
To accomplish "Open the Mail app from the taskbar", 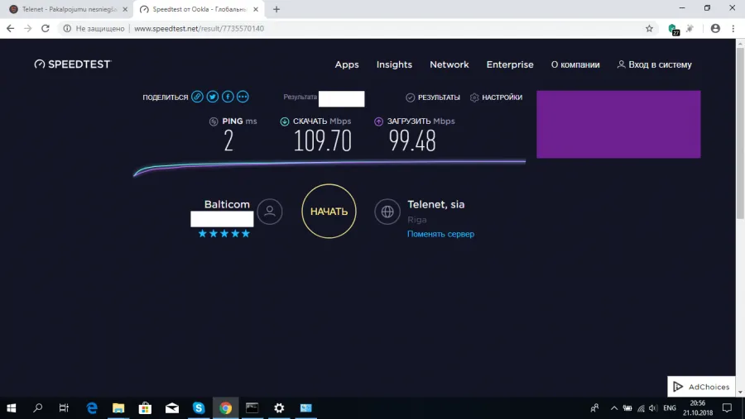I will (x=172, y=408).
